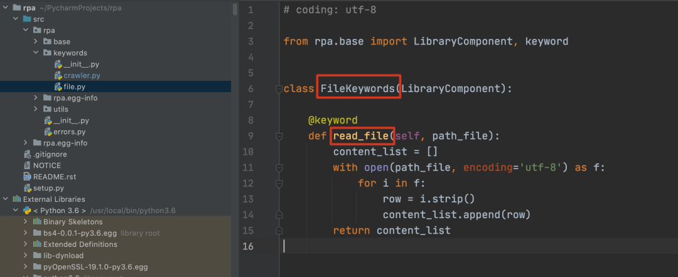This screenshot has width=678, height=277.
Task: Click LibraryComponent in the import line
Action: [x=463, y=41]
